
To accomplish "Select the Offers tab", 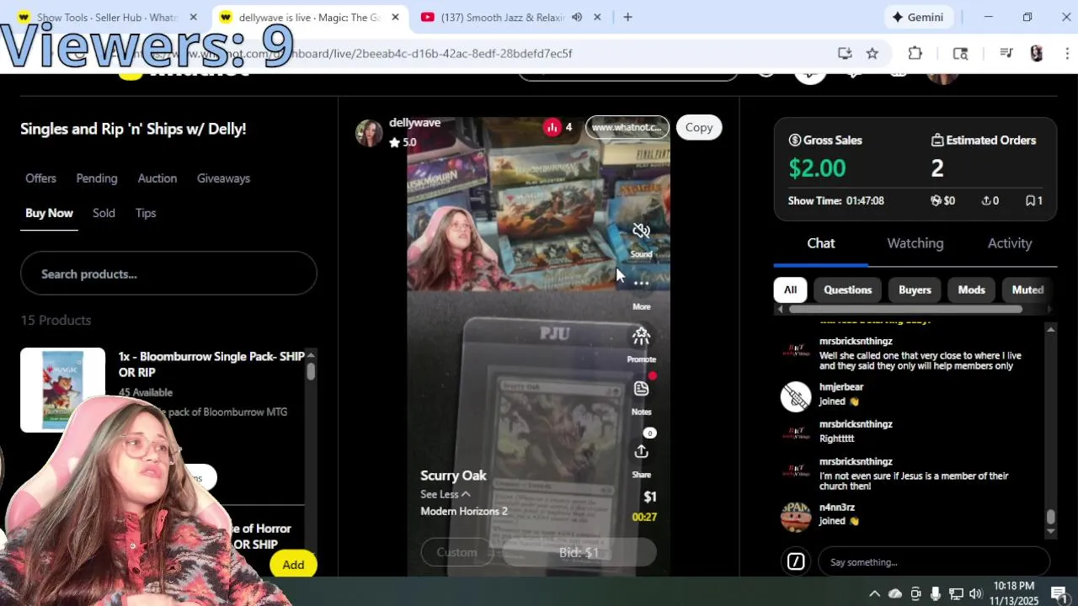I will pos(40,178).
